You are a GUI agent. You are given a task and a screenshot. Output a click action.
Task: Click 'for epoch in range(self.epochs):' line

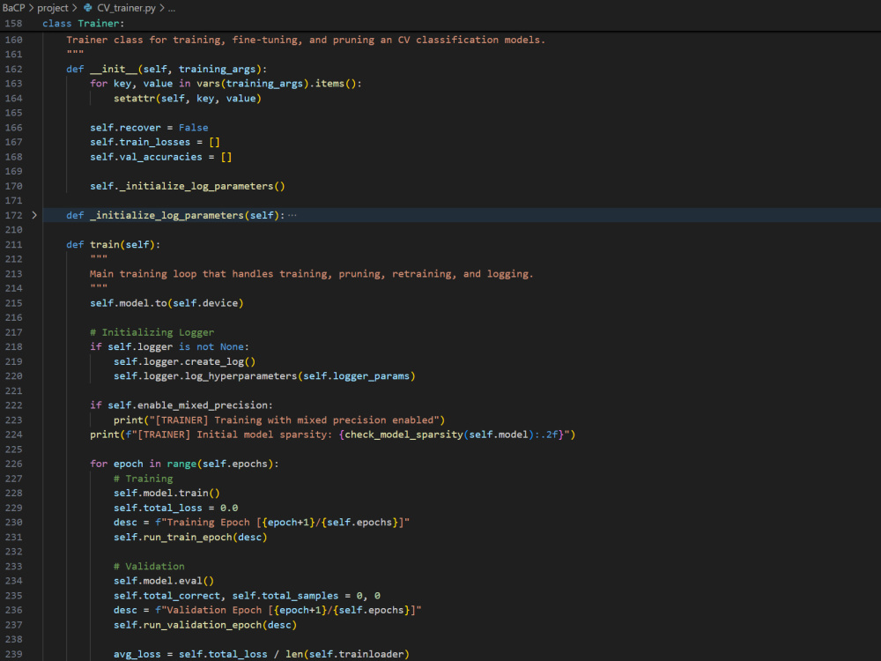[184, 464]
